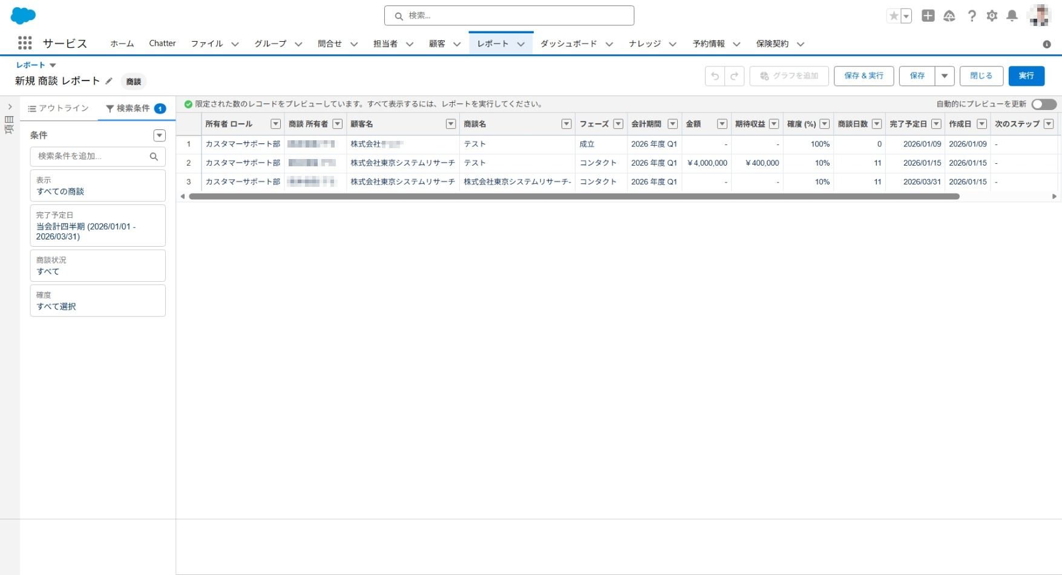The image size is (1062, 575).
Task: Expand the 保存 button dropdown arrow
Action: [x=945, y=76]
